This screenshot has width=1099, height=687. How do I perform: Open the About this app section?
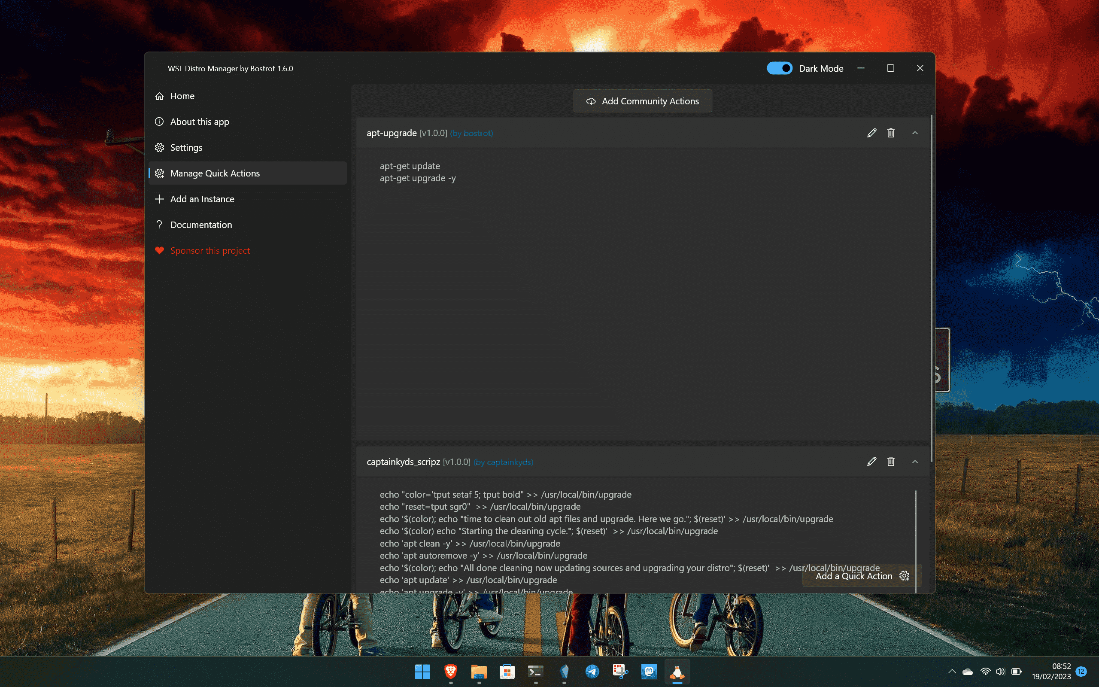click(200, 121)
